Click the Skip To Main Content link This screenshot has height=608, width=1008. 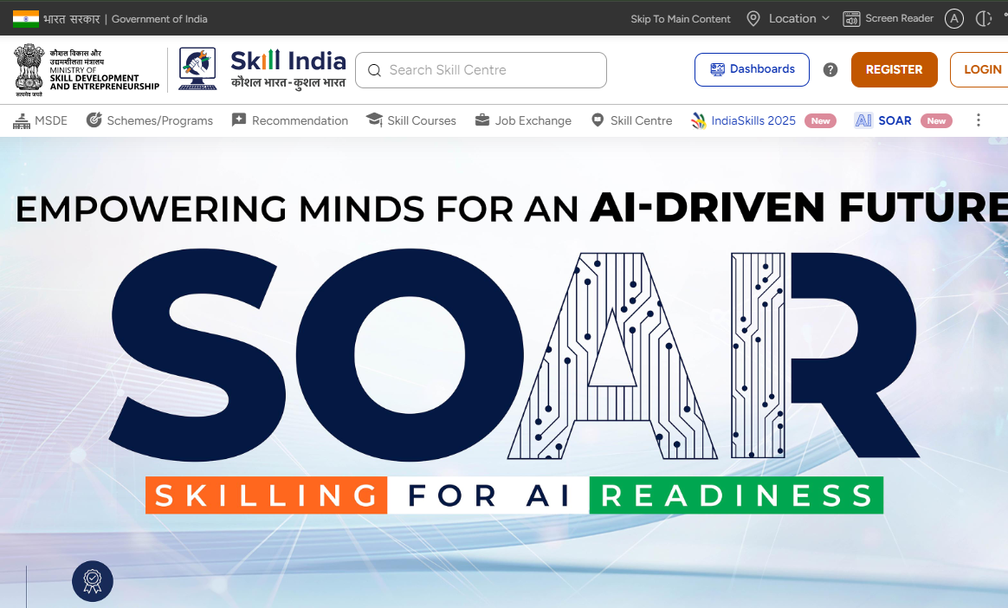(x=681, y=18)
